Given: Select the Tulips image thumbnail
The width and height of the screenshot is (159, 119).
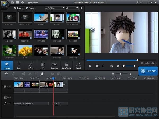Looking at the screenshot, I should [x=25, y=51].
